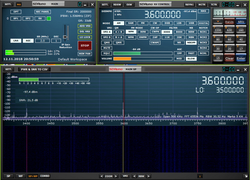Select USB demodulation mode
The image size is (250, 180).
tap(191, 23)
